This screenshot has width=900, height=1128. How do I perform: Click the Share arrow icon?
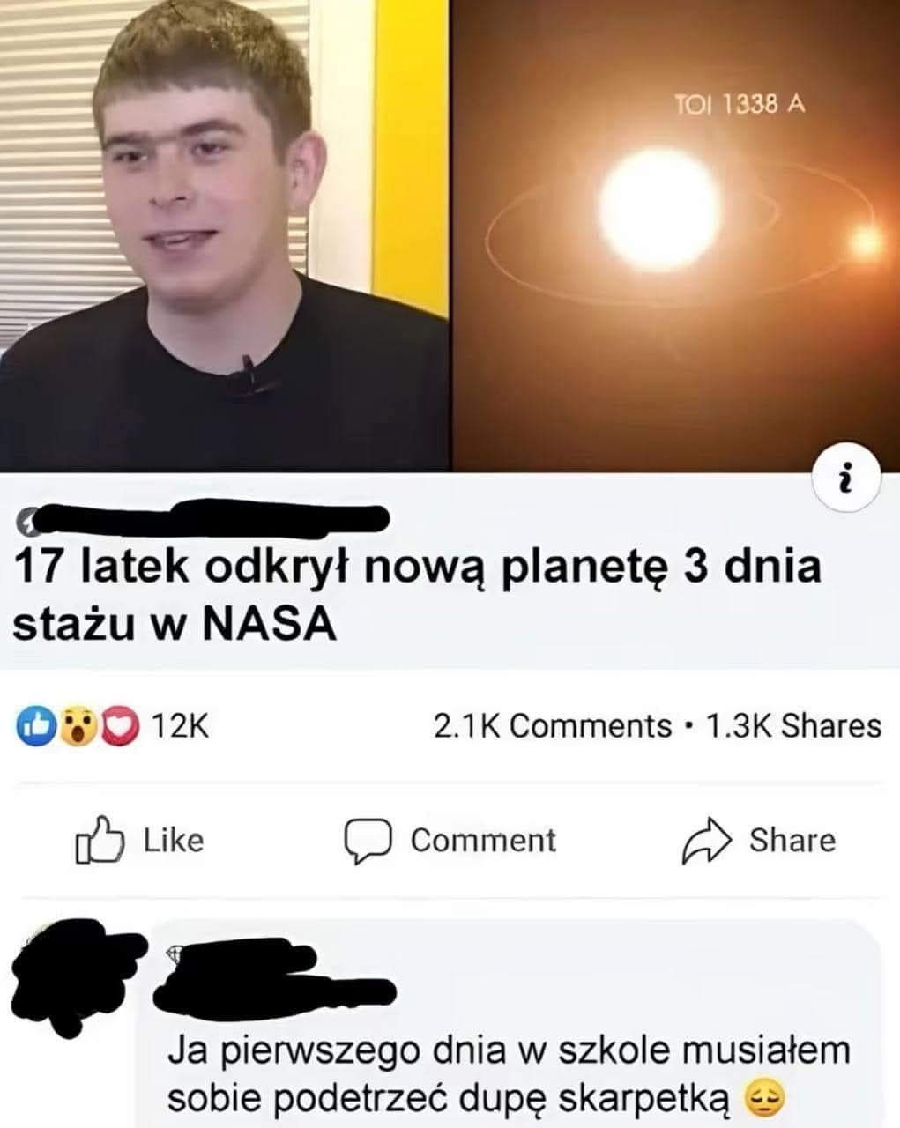pyautogui.click(x=707, y=842)
